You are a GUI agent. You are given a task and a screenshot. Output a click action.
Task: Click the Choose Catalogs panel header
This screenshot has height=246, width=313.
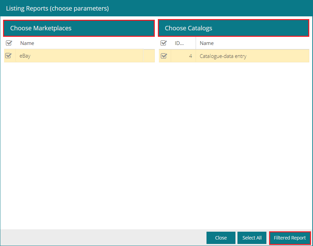[x=233, y=28]
